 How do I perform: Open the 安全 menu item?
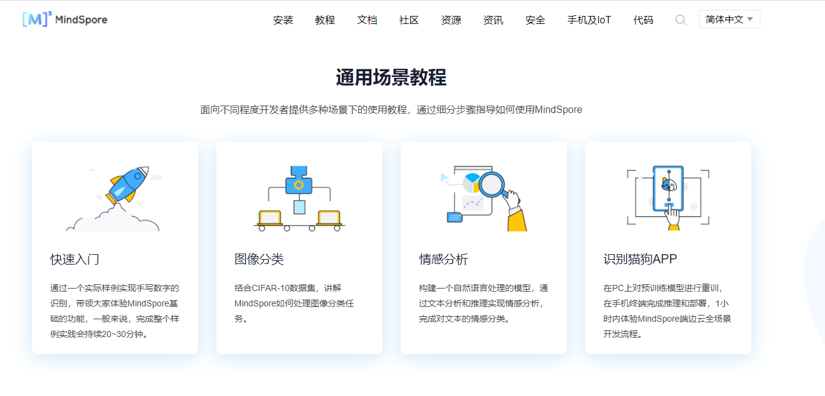pos(535,20)
